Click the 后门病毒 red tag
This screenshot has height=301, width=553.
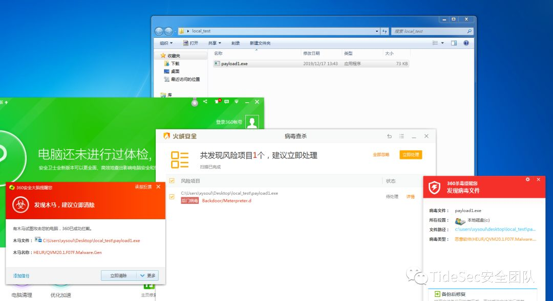coord(190,201)
